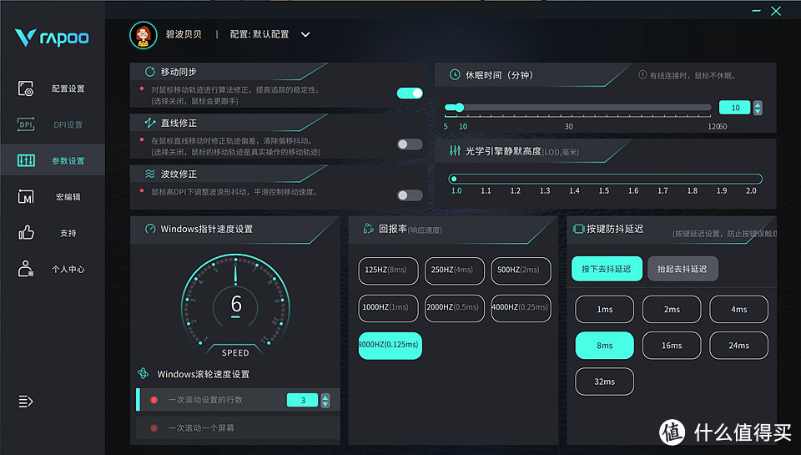Click the 移动同步 sync icon
Image resolution: width=801 pixels, height=455 pixels.
(149, 72)
